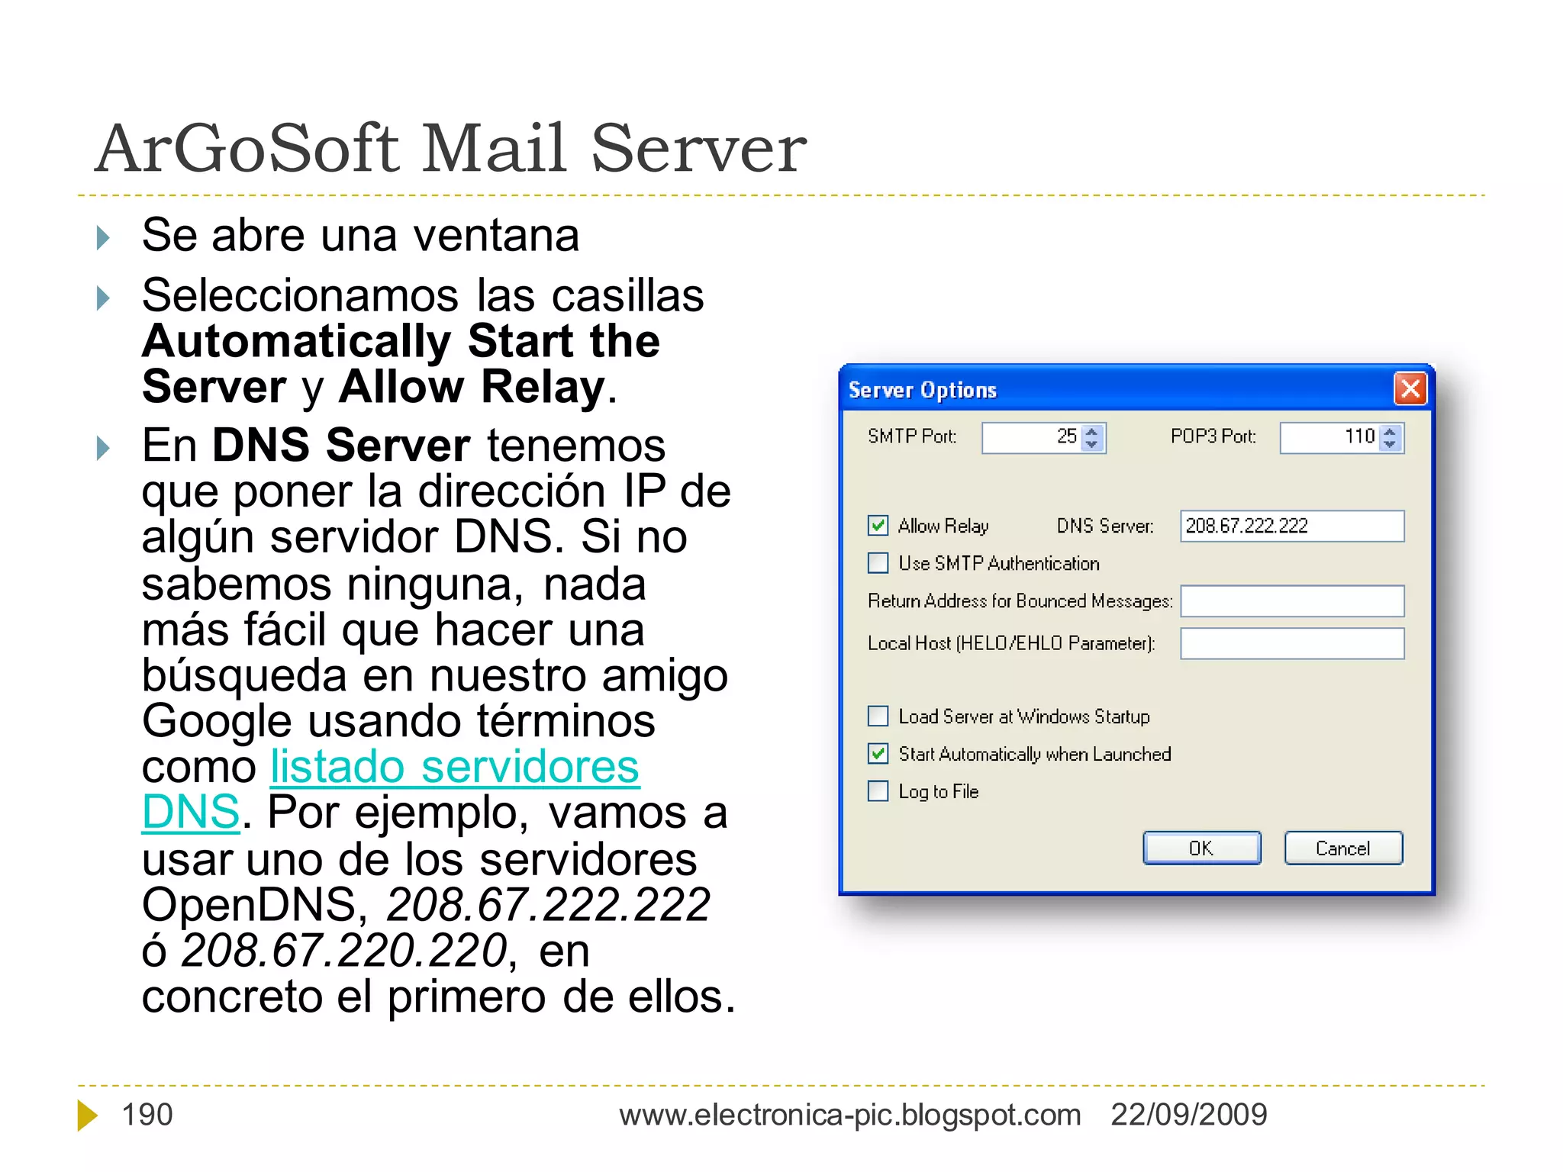Screen dimensions: 1563x1172
Task: Increase SMTP Port with up arrow
Action: pos(1092,431)
